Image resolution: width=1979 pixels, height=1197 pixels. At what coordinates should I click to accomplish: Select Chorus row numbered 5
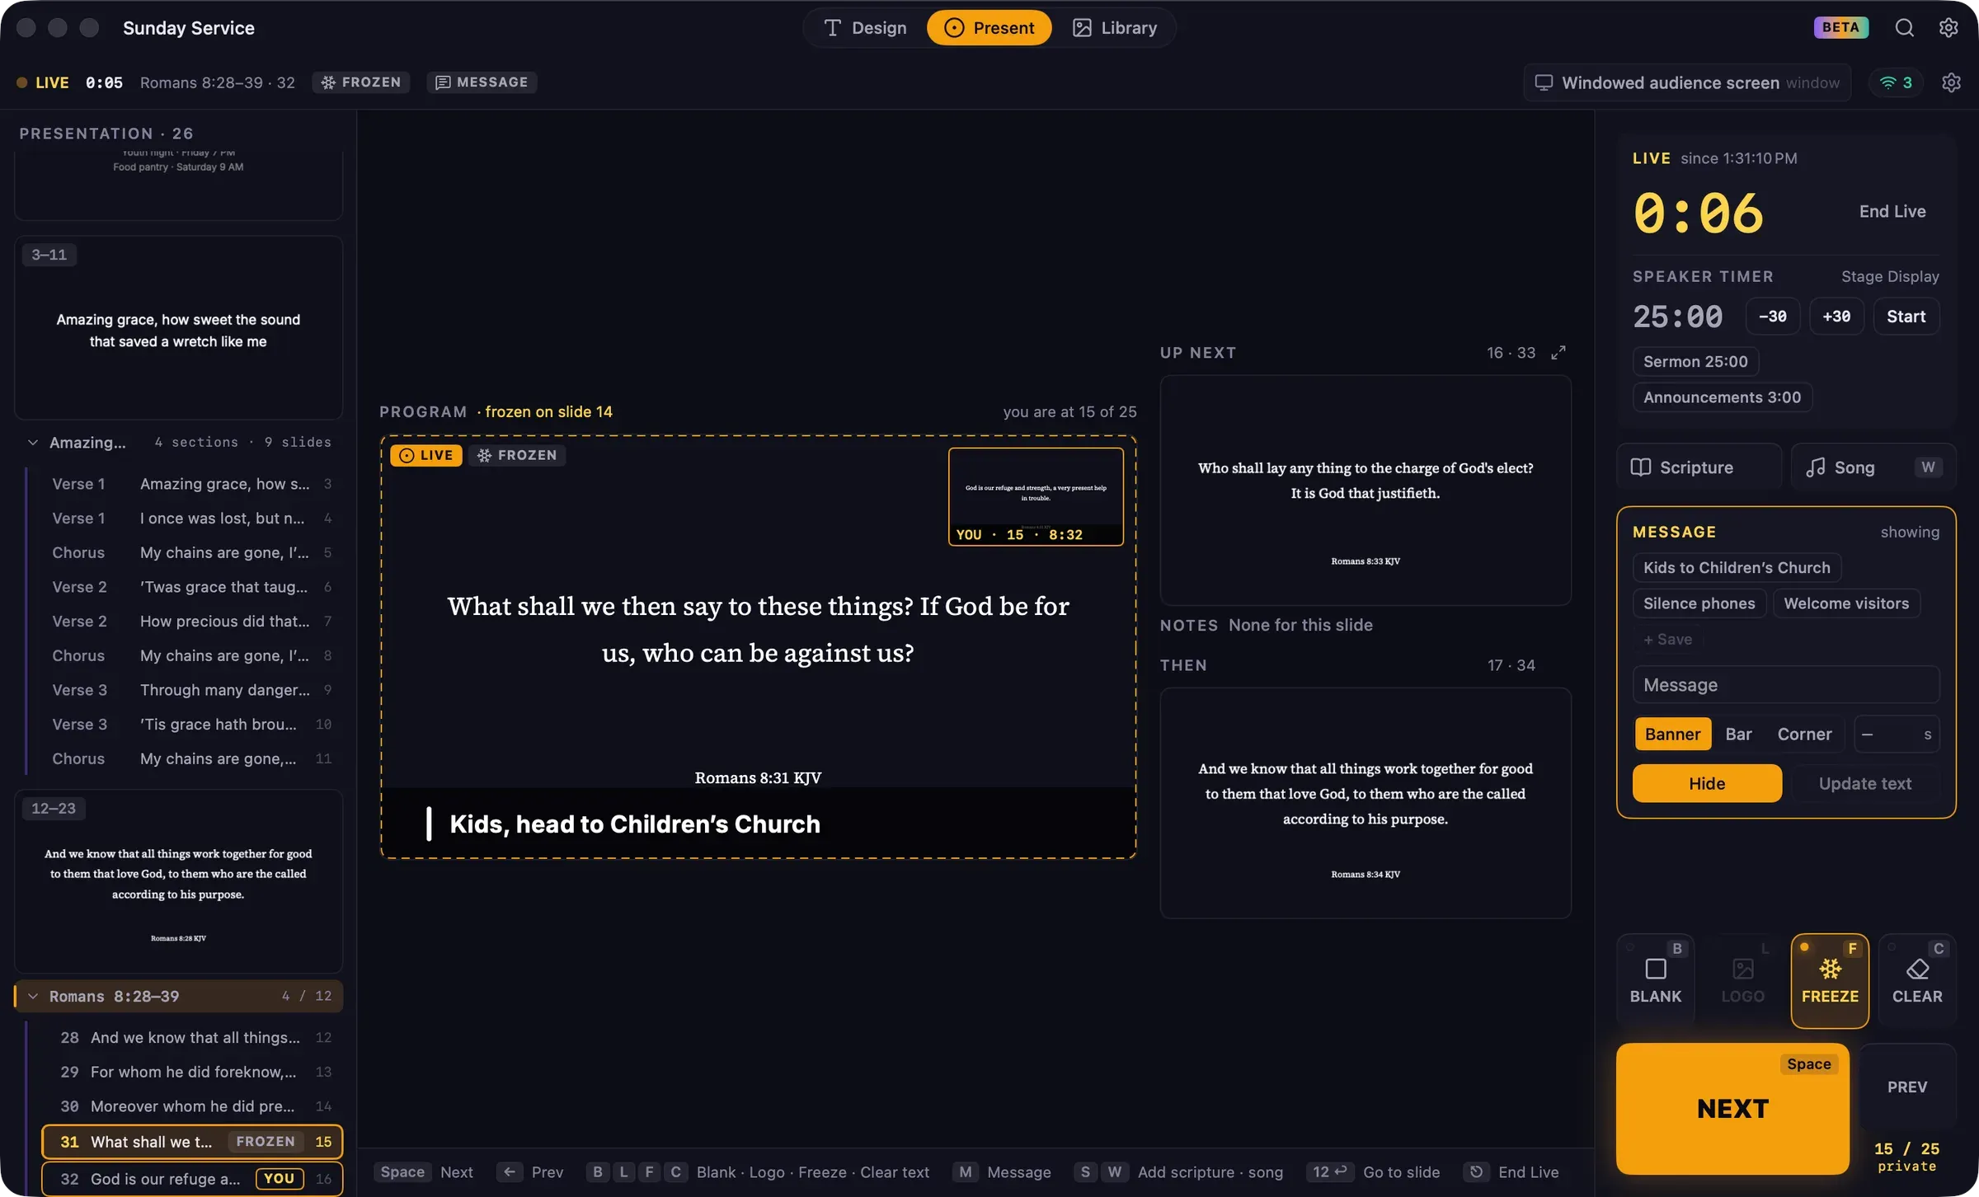click(191, 553)
